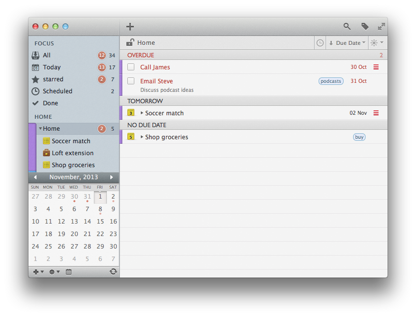This screenshot has height=317, width=416.
Task: Click the 31 Oct due date
Action: [x=359, y=81]
